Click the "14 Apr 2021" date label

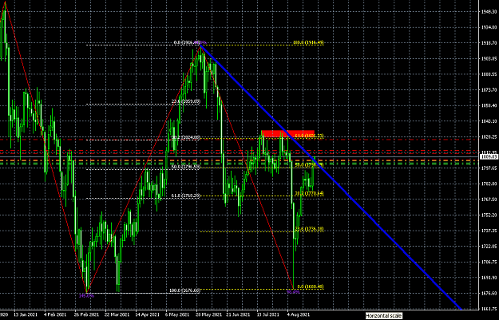(148, 314)
